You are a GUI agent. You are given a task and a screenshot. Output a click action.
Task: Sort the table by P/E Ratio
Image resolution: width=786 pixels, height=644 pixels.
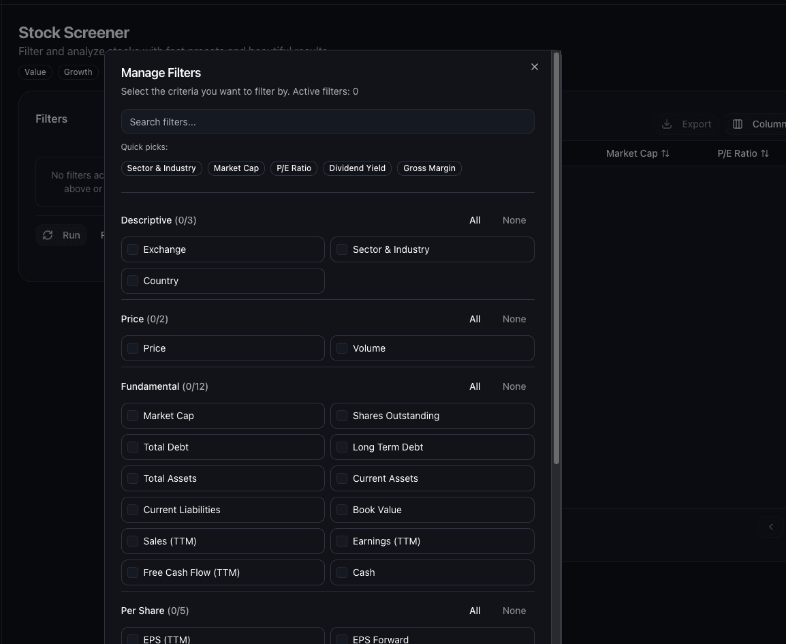[x=743, y=153]
